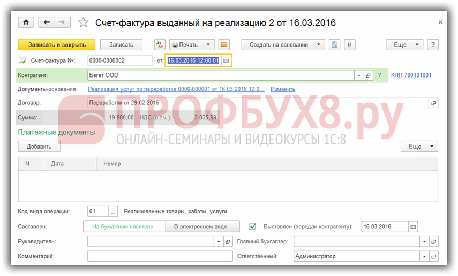Open the Изменить link
This screenshot has height=276, width=458.
[282, 89]
